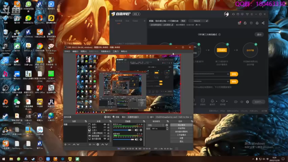Increase the transition duration stepper up arrow
This screenshot has height=162, width=288.
click(167, 128)
